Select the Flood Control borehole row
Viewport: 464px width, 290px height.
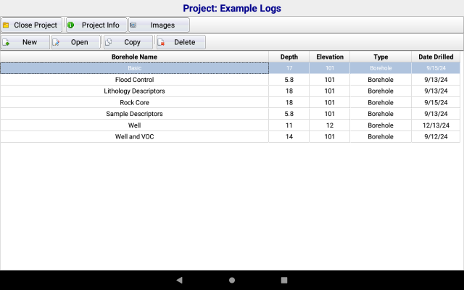tap(134, 80)
